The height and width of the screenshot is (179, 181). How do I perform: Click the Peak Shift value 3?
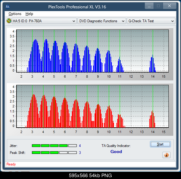80,152
